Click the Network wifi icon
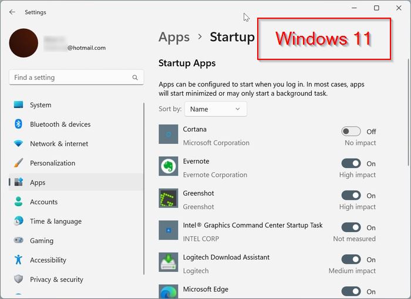Image resolution: width=411 pixels, height=299 pixels. [18, 143]
